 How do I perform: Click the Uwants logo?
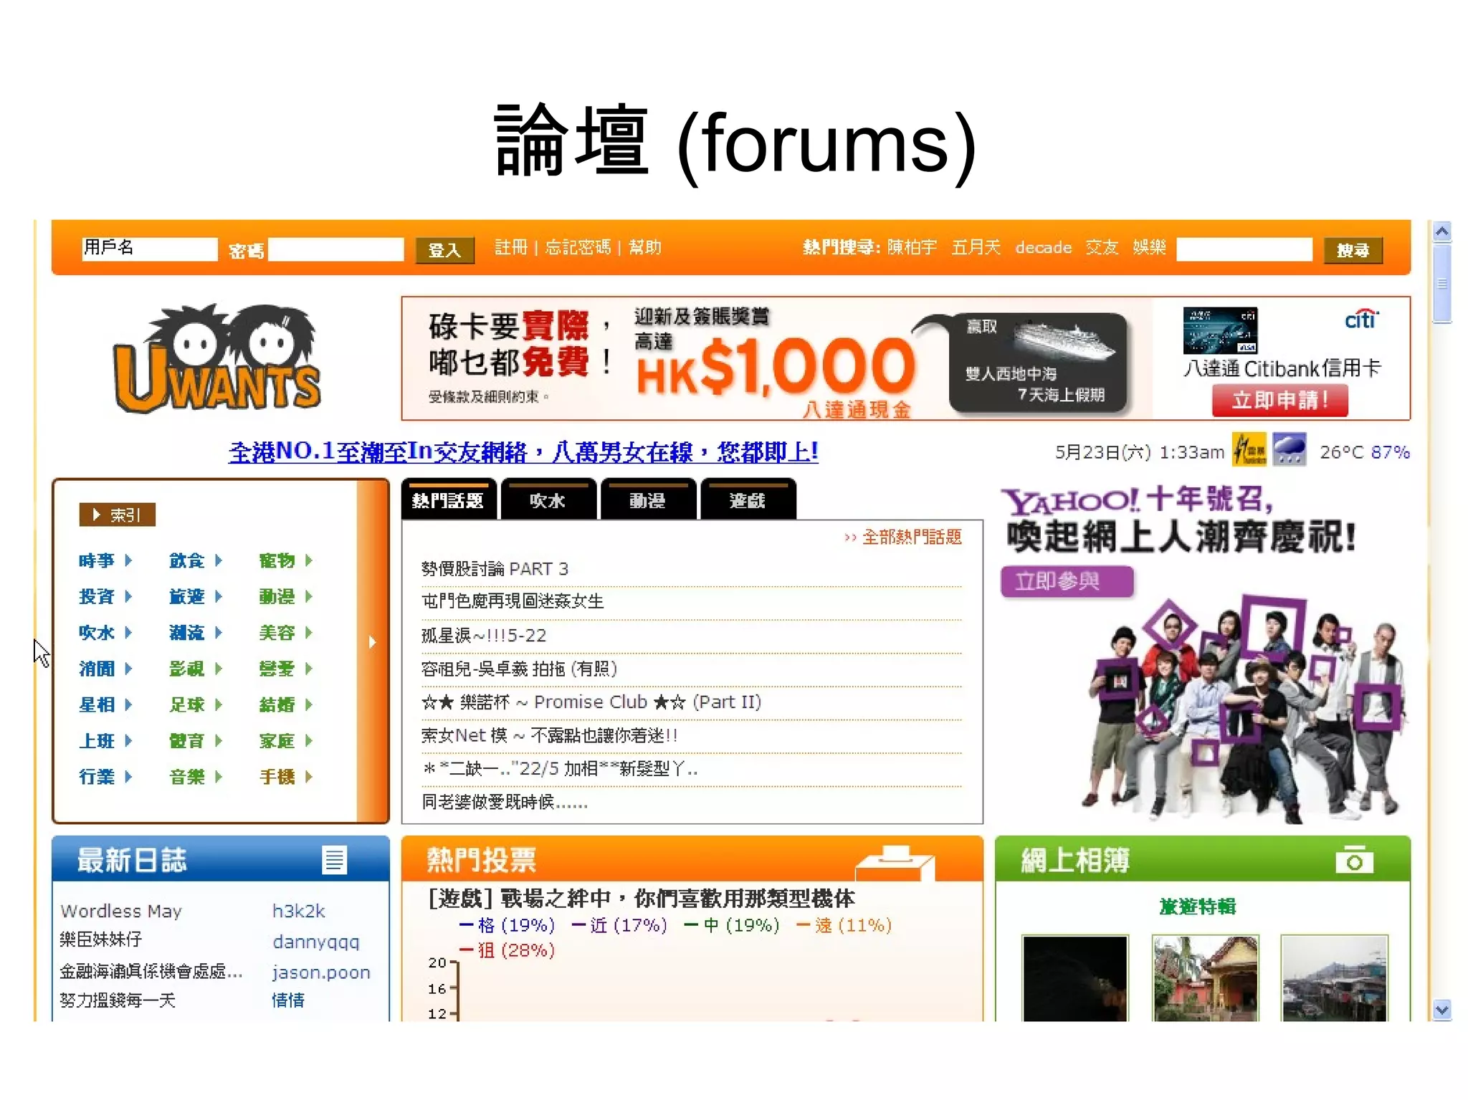[217, 358]
